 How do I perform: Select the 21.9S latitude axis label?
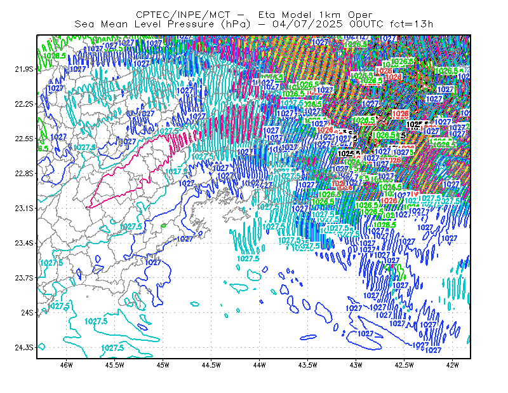(24, 69)
